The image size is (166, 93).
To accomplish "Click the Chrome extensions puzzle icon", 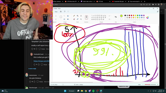I will 153,5.
